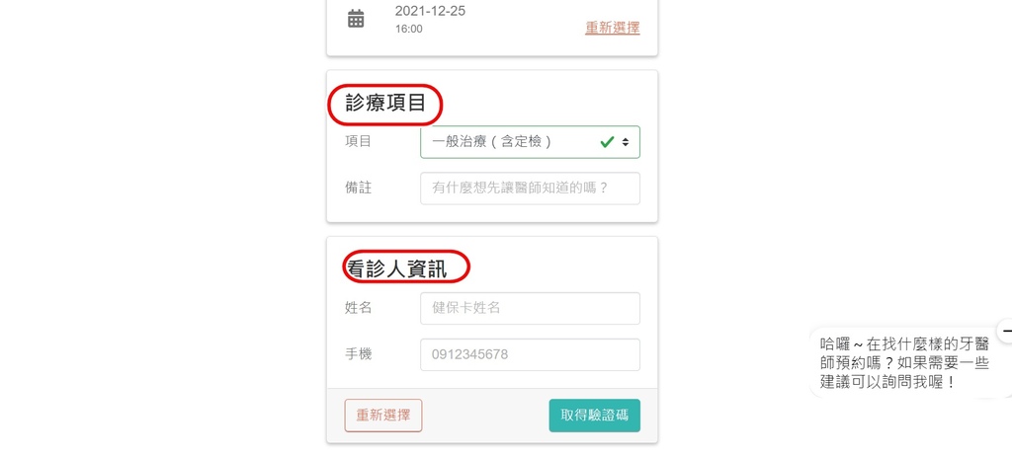Minimize the chat assistant bubble
The width and height of the screenshot is (1012, 455).
coord(1005,331)
